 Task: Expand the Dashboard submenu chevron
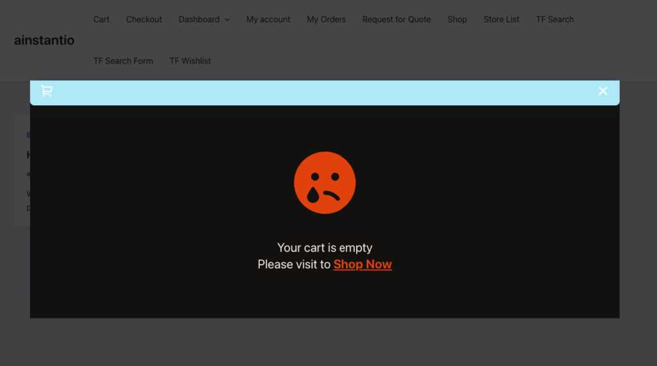pyautogui.click(x=227, y=20)
